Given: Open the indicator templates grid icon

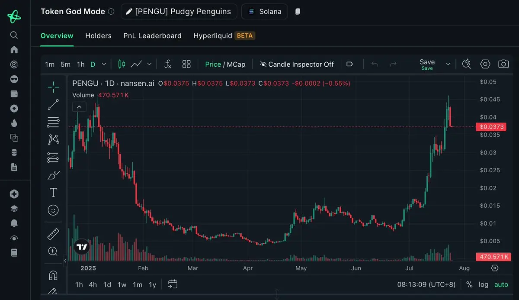Looking at the screenshot, I should pos(186,64).
